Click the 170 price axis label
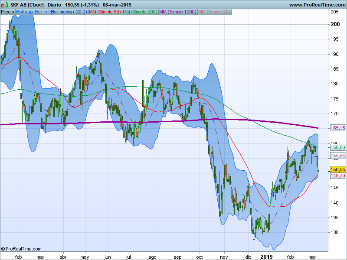 point(334,114)
